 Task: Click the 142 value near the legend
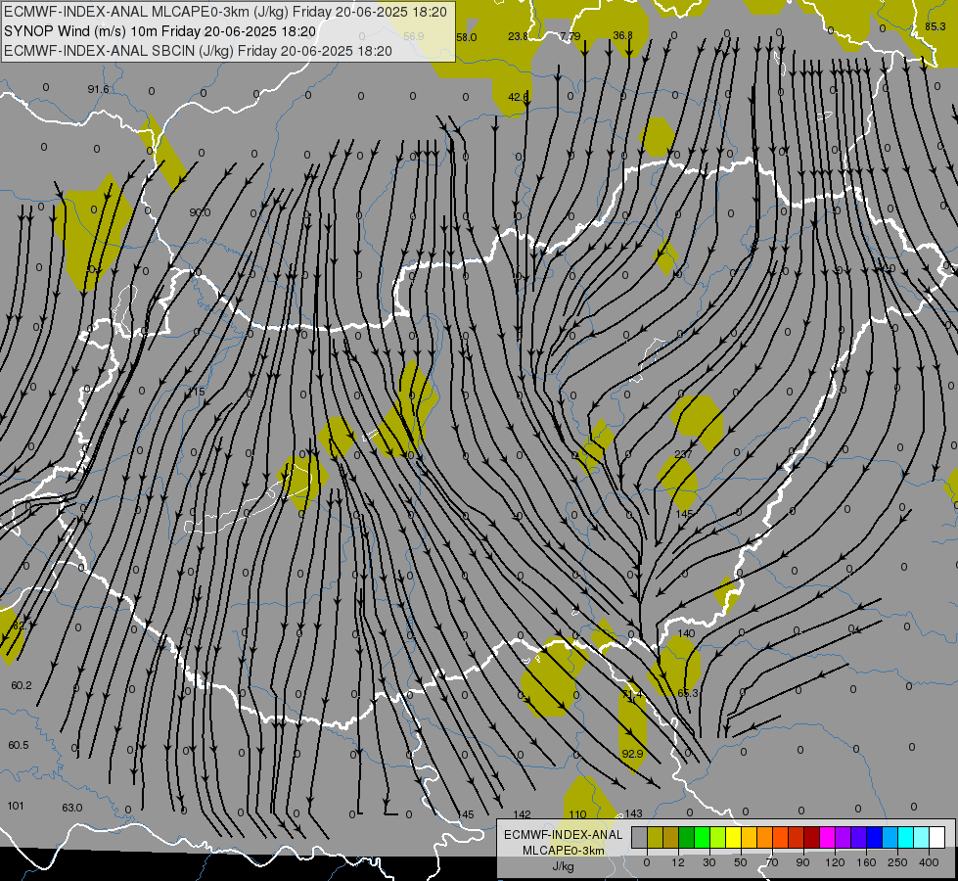[x=523, y=814]
